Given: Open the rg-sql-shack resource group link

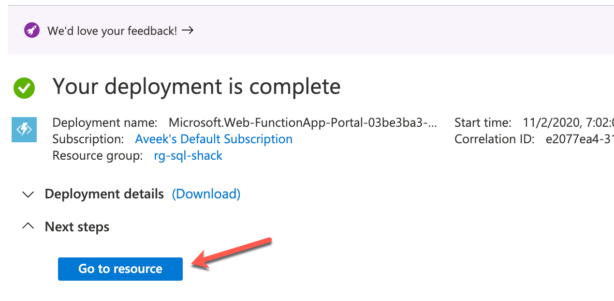Looking at the screenshot, I should 188,156.
